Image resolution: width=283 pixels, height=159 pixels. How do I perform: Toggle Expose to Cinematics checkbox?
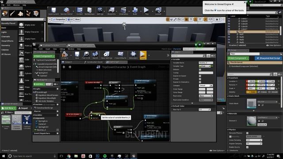[200, 82]
